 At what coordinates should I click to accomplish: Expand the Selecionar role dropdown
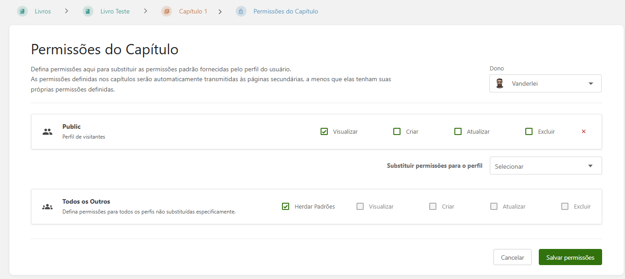(x=546, y=166)
